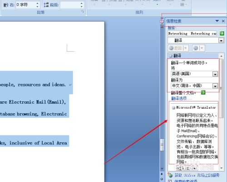This screenshot has width=227, height=182.
Task: Close the Research task pane
Action: click(223, 21)
